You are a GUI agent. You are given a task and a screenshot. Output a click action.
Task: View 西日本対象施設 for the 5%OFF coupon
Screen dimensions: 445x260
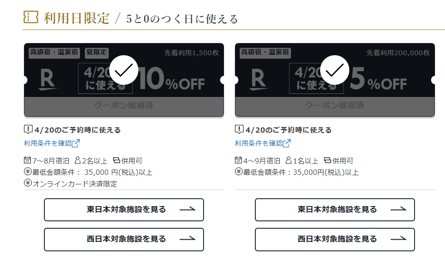click(335, 240)
